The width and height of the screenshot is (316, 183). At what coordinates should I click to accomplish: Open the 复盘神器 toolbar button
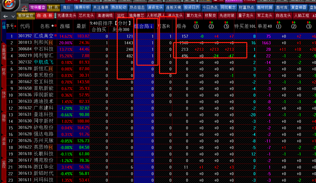pyautogui.click(x=299, y=7)
